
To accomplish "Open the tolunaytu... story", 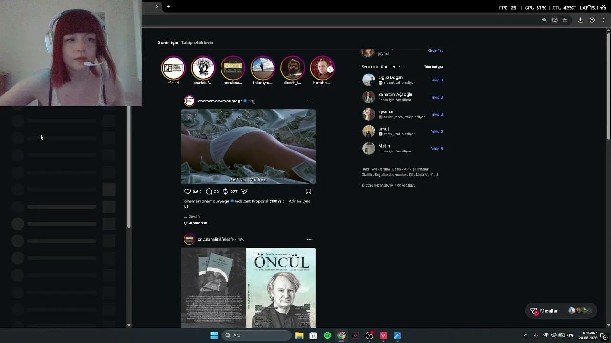I will 263,69.
